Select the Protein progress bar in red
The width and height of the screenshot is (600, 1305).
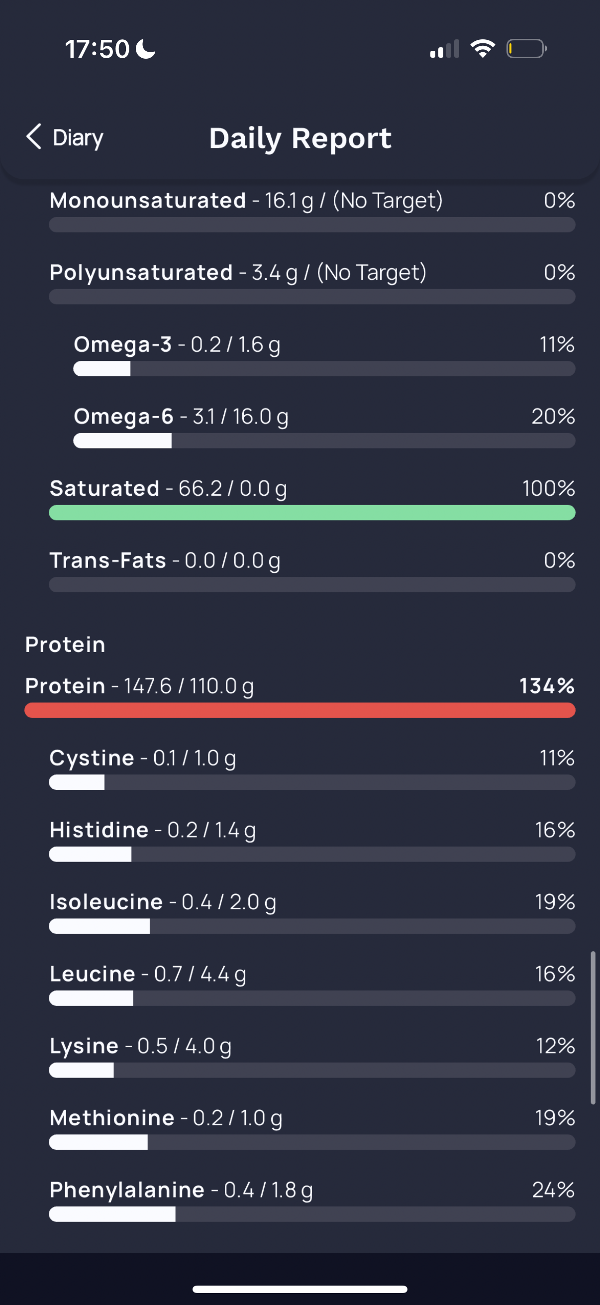pos(300,710)
